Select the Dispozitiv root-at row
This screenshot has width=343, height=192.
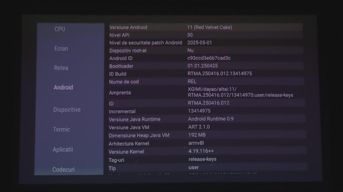click(205, 50)
